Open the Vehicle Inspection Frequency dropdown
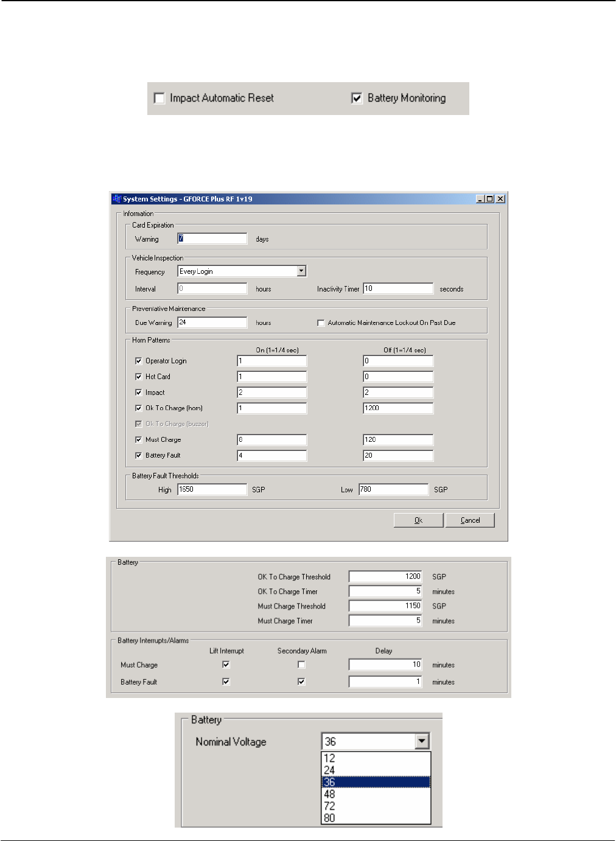 (301, 271)
